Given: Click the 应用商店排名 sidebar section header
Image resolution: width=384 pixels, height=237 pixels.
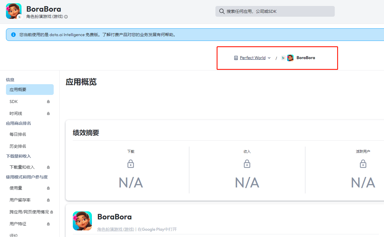Looking at the screenshot, I should [x=18, y=123].
